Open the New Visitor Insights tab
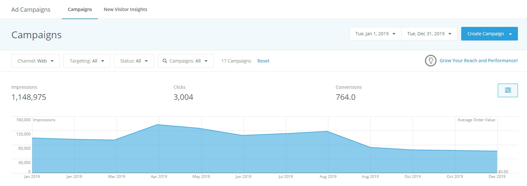 (x=125, y=9)
